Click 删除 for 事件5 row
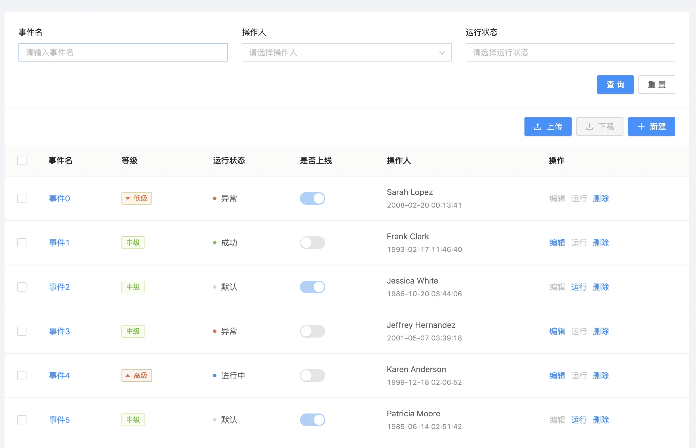Image resolution: width=696 pixels, height=448 pixels. click(601, 420)
